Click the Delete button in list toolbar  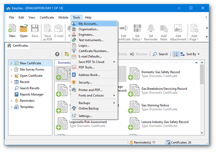click(123, 54)
